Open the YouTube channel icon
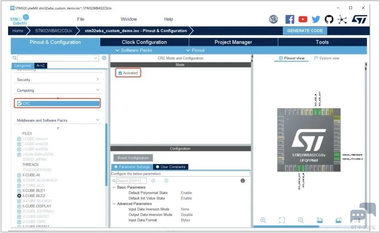The height and width of the screenshot is (233, 379). [303, 19]
